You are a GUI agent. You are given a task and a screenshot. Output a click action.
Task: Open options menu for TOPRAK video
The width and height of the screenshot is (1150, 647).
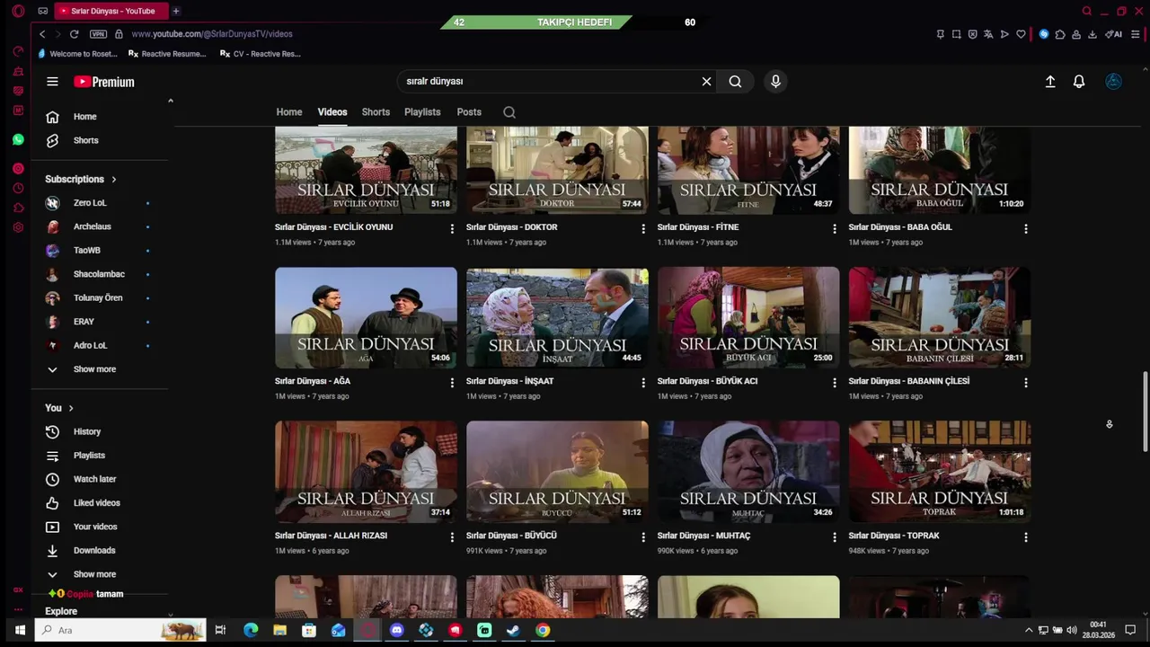[x=1026, y=537]
